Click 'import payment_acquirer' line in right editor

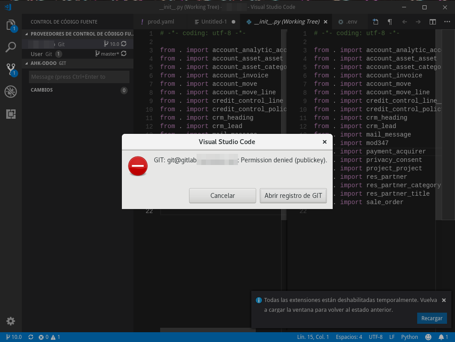tap(383, 151)
